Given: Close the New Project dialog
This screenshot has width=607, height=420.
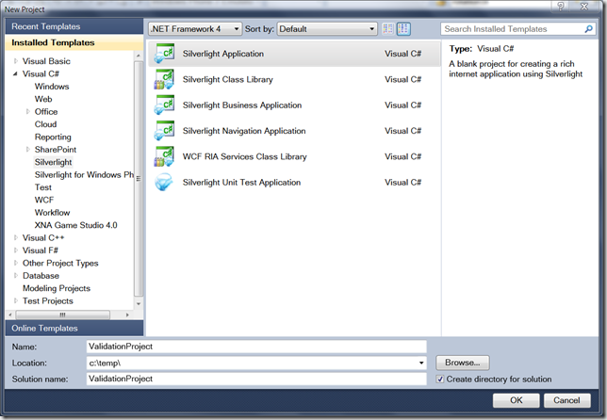Looking at the screenshot, I should pyautogui.click(x=584, y=6).
